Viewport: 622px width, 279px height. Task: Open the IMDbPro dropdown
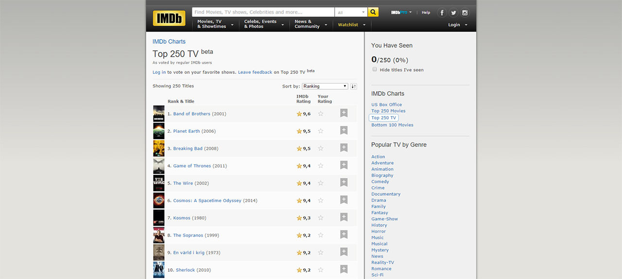(x=401, y=13)
